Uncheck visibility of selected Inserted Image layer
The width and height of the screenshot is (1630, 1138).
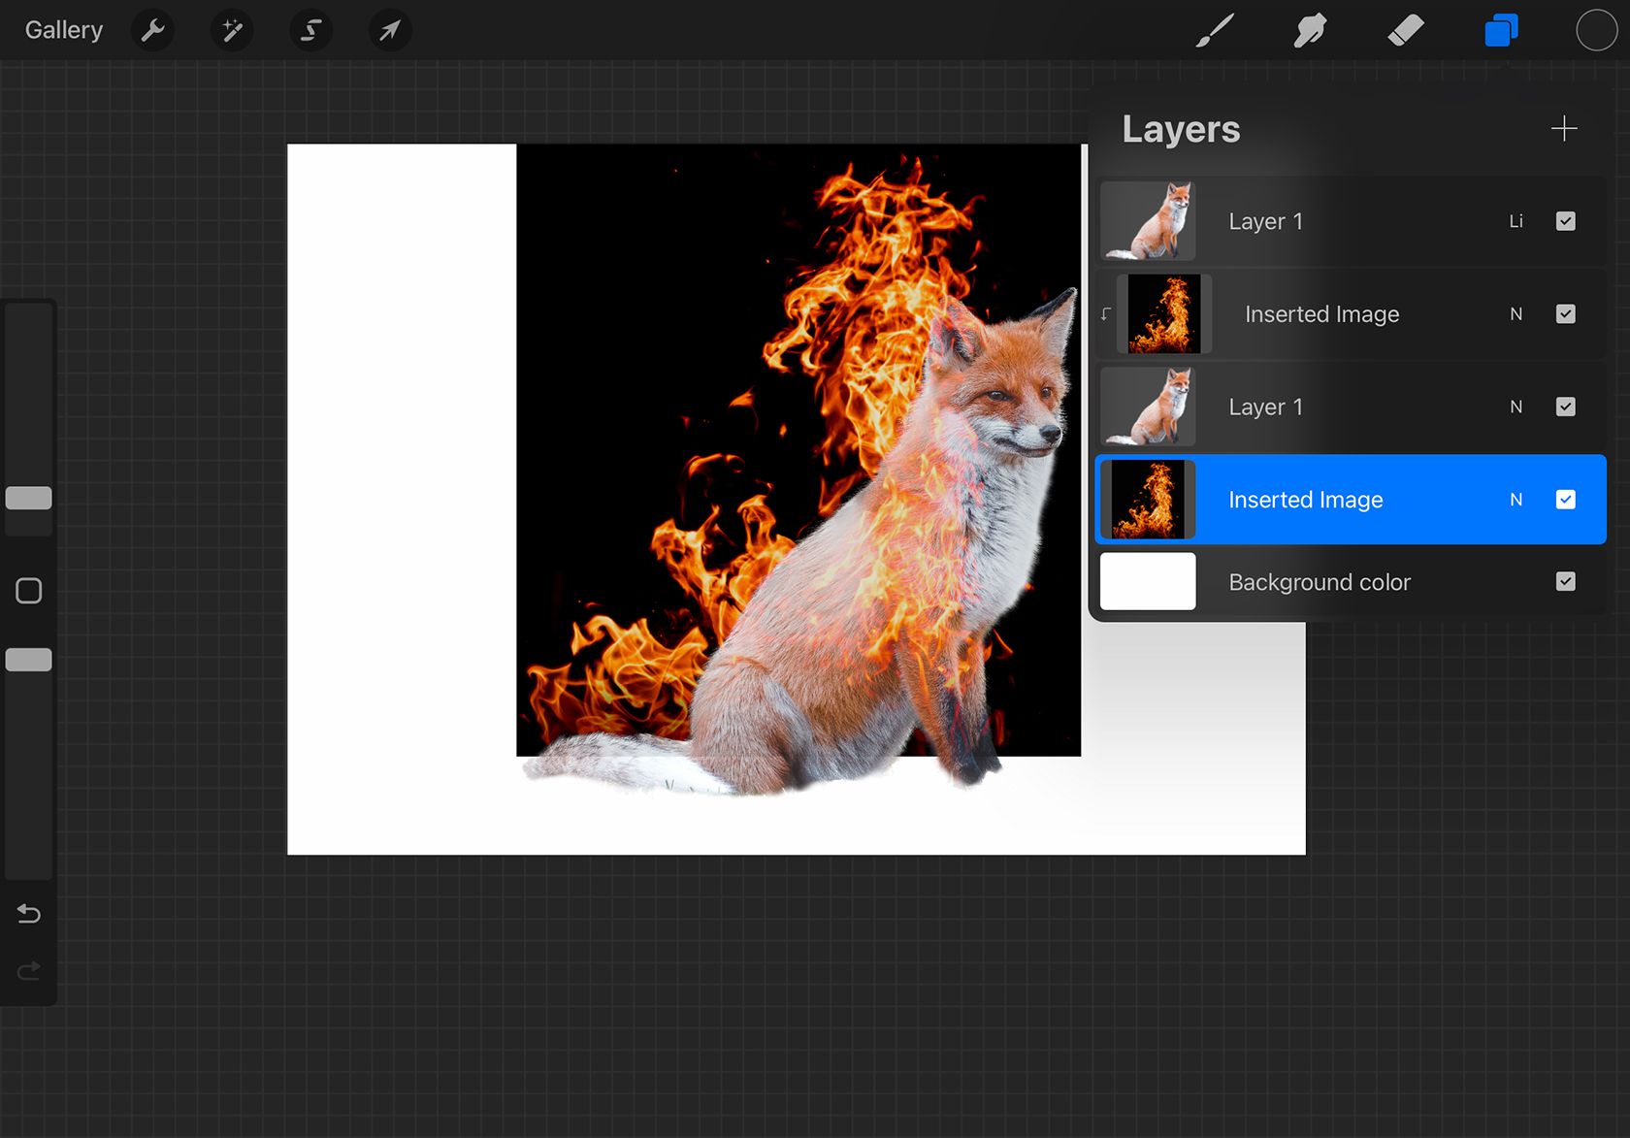(x=1565, y=500)
